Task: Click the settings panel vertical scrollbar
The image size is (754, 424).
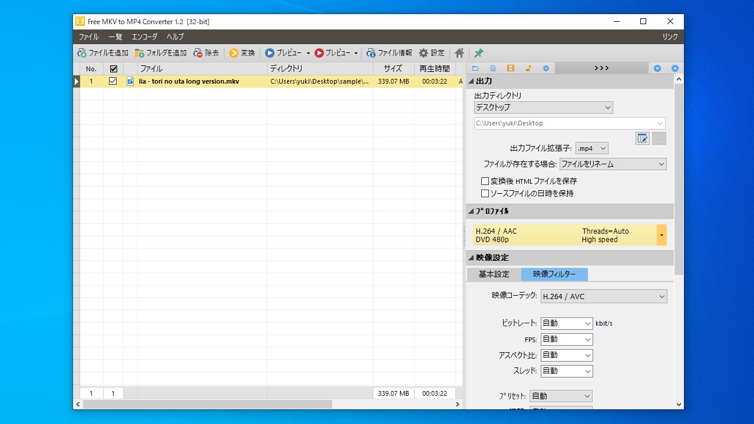Action: coord(679,180)
